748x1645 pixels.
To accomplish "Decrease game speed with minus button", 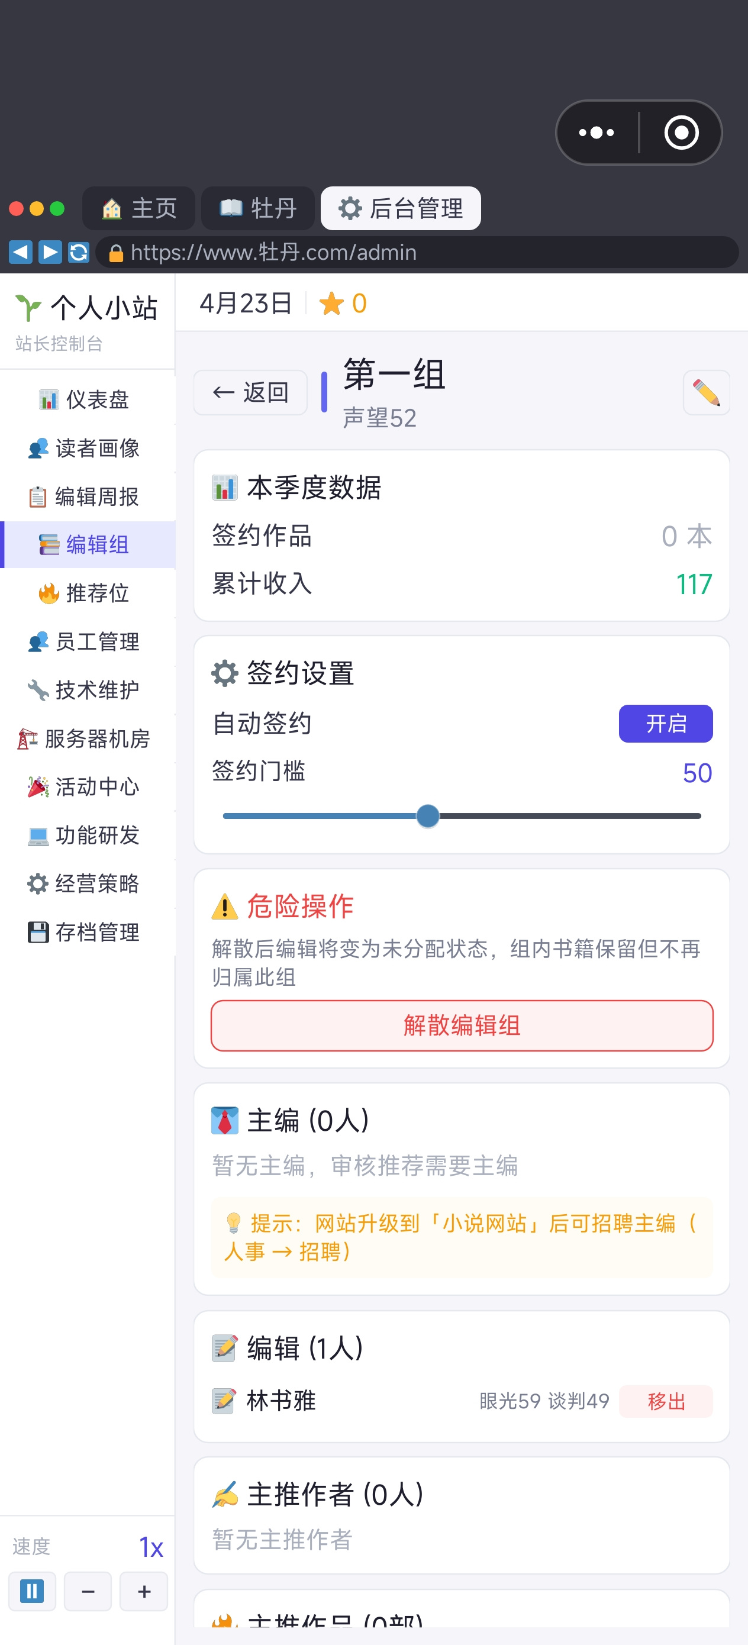I will tap(88, 1591).
